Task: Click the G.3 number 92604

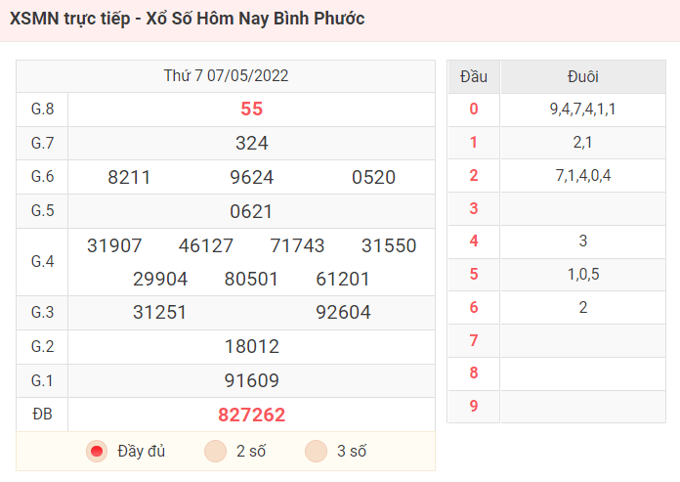Action: coord(344,312)
